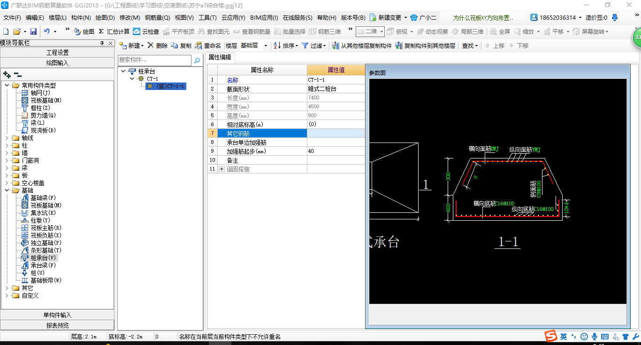Open the 钢筋量(Q) menu
Viewport: 641px width, 345px height.
[x=157, y=17]
